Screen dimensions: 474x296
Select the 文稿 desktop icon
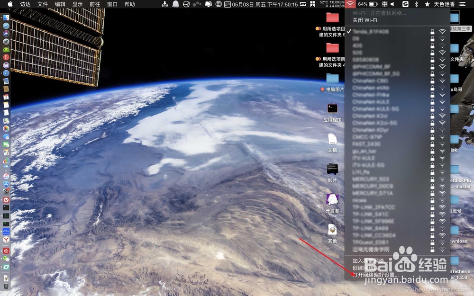click(332, 139)
